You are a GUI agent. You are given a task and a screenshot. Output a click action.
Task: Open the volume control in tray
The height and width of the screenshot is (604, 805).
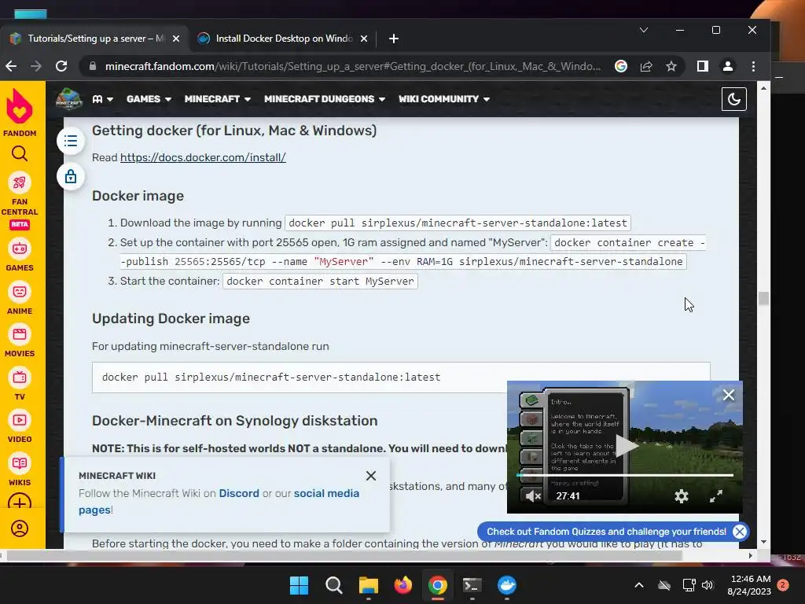click(708, 585)
